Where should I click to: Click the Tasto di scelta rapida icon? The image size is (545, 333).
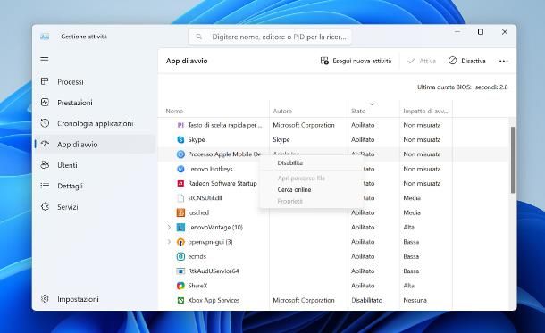coord(180,125)
